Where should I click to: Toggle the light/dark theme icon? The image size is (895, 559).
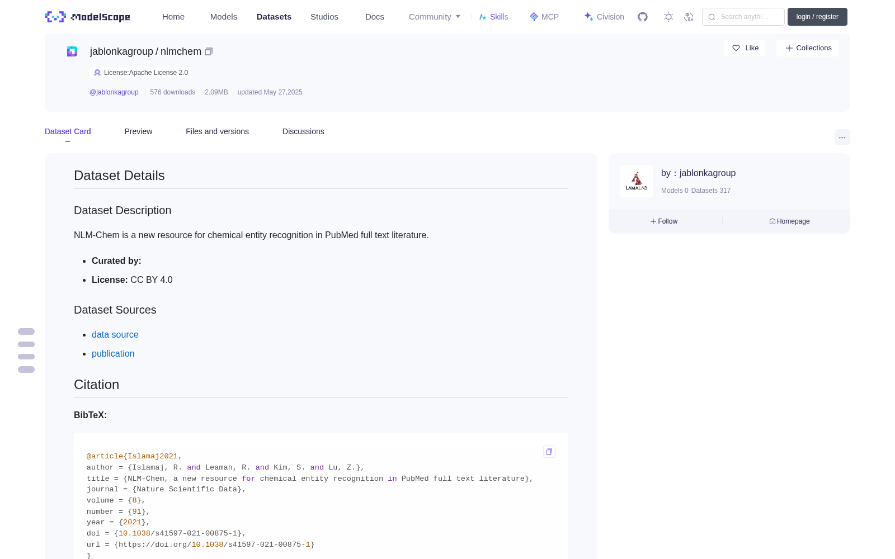pyautogui.click(x=668, y=17)
